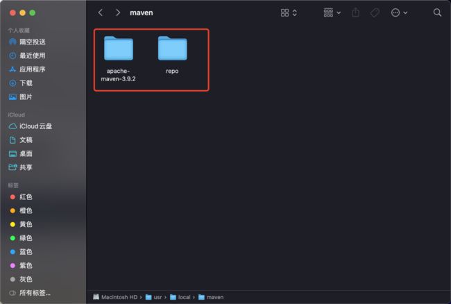Click Macintosh HD in path bar

(x=115, y=297)
